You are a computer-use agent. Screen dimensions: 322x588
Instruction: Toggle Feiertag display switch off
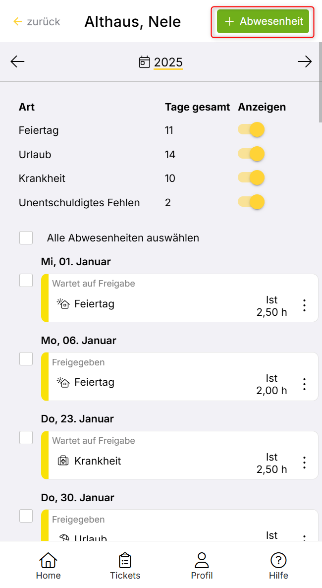[x=251, y=130]
